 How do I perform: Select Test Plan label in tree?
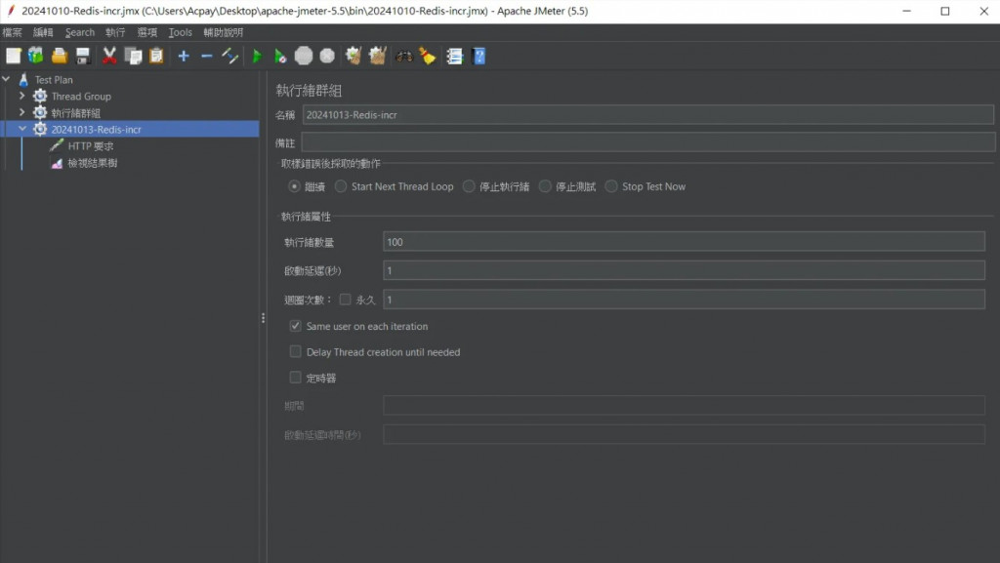coord(54,80)
